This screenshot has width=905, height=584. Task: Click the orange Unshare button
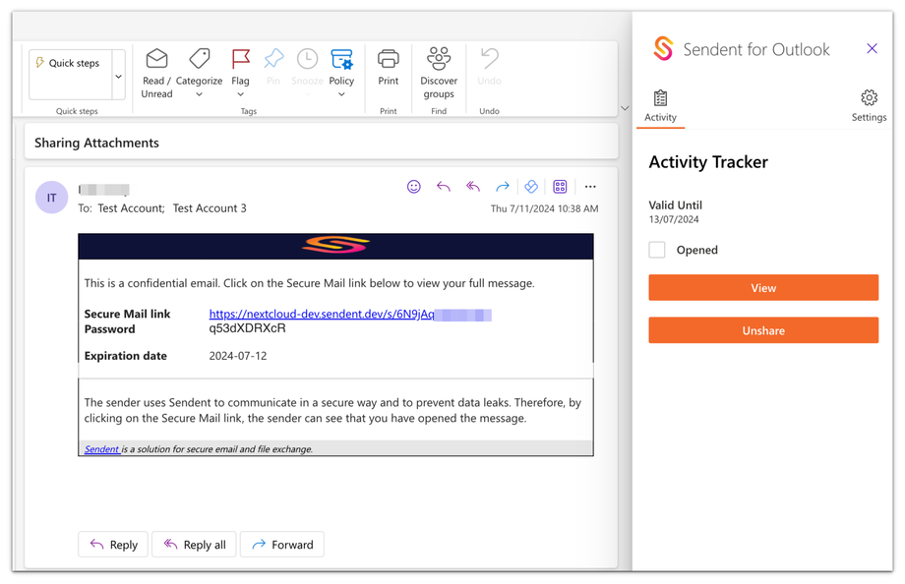[763, 330]
